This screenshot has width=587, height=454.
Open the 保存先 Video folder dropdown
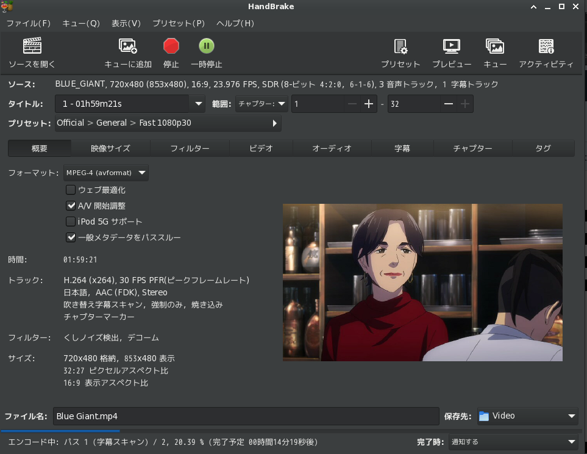pyautogui.click(x=527, y=416)
